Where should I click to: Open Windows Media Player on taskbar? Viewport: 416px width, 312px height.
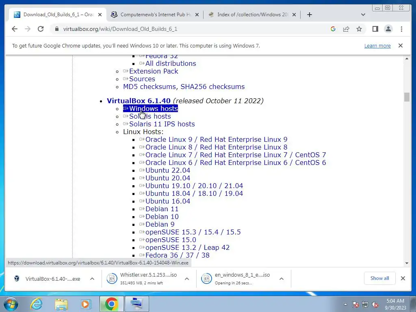[x=86, y=304]
